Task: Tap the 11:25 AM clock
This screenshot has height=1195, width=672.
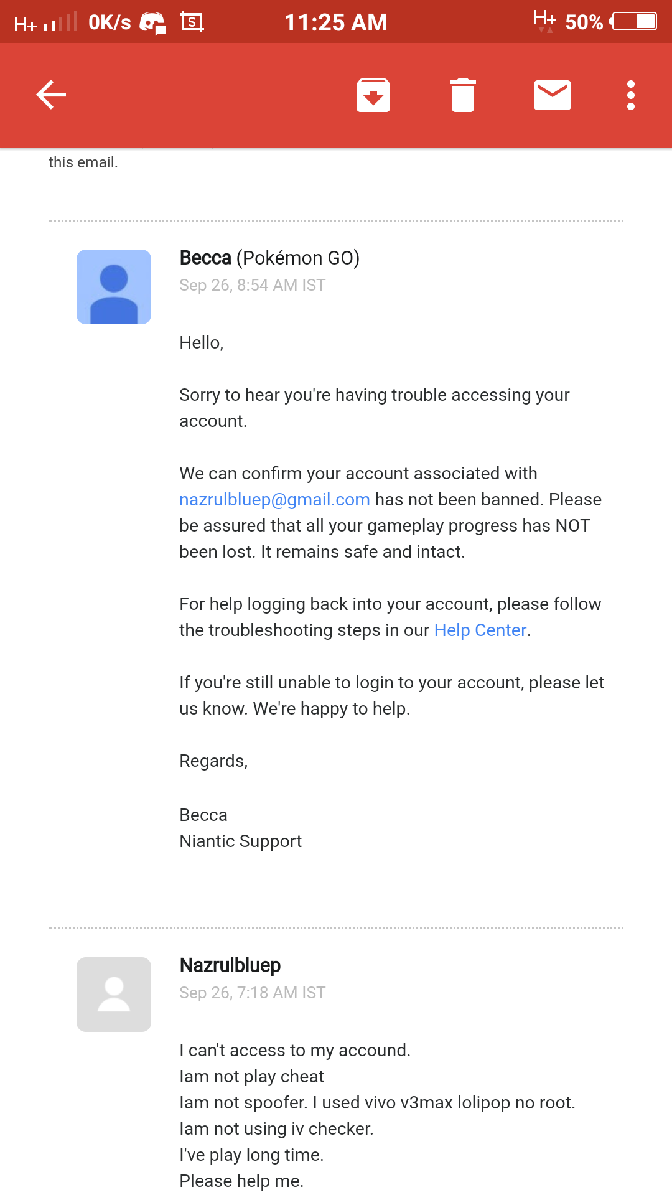Action: (x=336, y=22)
